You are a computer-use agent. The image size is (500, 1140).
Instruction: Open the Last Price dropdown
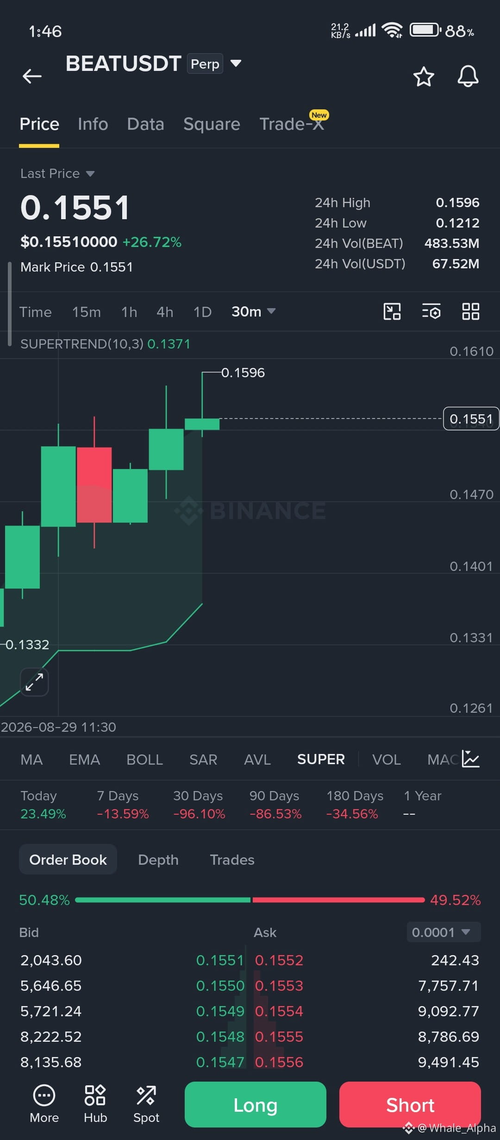(x=57, y=173)
